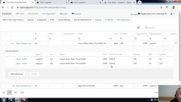
Task: Click the Quantity column filter magnifier
Action: tap(165, 39)
